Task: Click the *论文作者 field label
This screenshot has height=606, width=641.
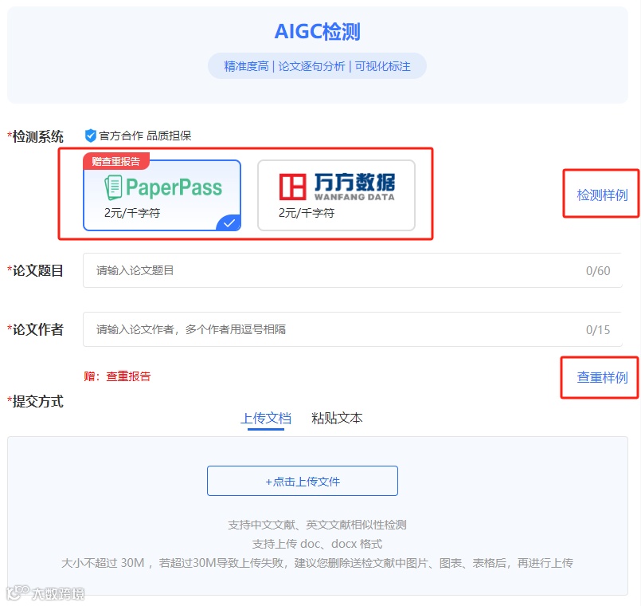Action: [36, 329]
